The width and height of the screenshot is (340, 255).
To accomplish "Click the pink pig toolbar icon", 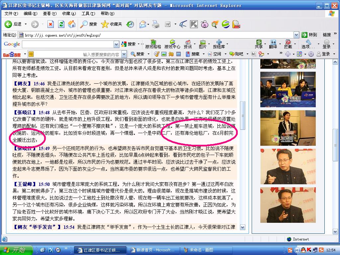I will click(x=205, y=24).
